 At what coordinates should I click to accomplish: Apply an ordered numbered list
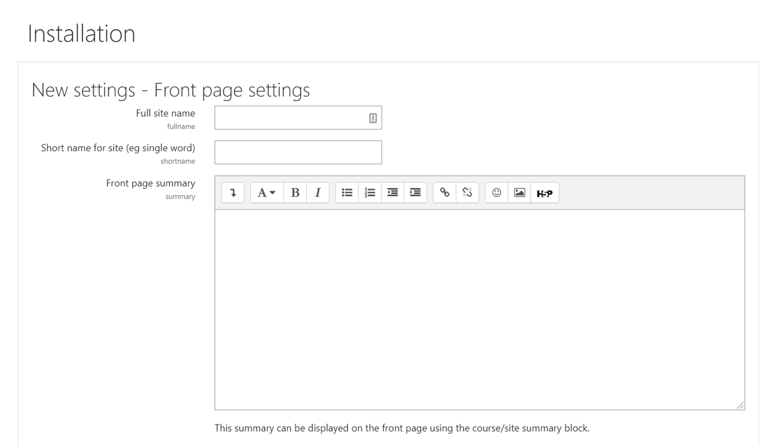tap(370, 192)
